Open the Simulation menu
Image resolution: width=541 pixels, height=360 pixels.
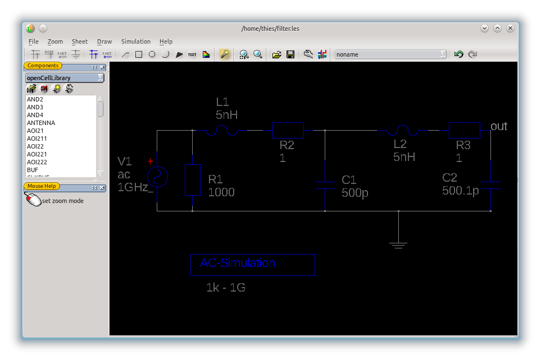pyautogui.click(x=135, y=41)
